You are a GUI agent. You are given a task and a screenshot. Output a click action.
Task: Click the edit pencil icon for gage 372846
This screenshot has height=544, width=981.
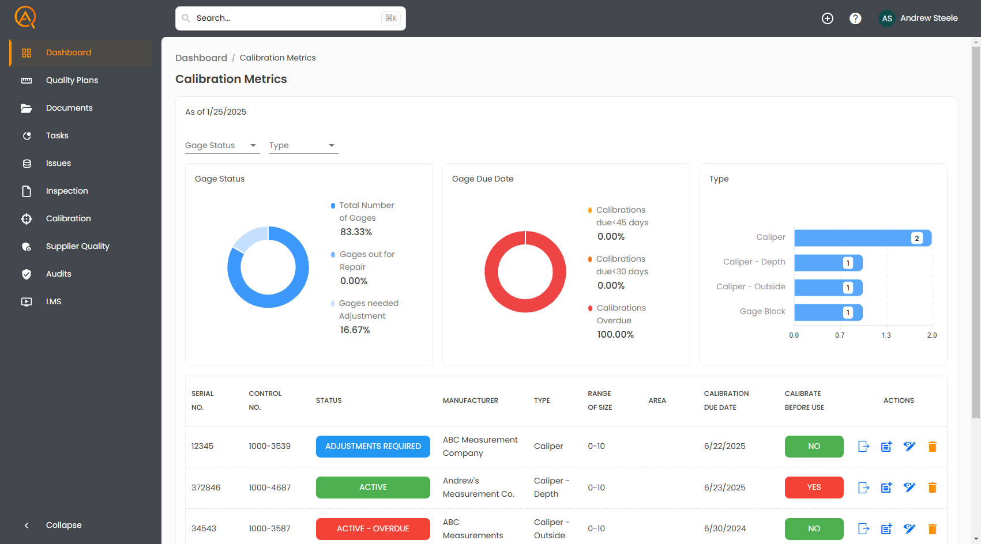[x=909, y=487]
